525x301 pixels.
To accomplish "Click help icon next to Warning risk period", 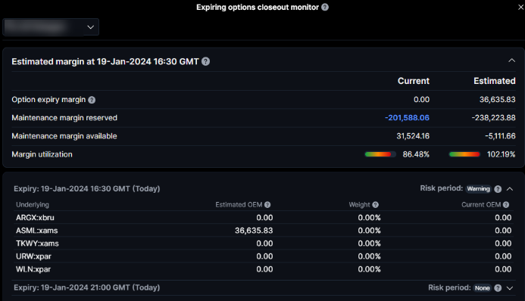I will [x=498, y=189].
